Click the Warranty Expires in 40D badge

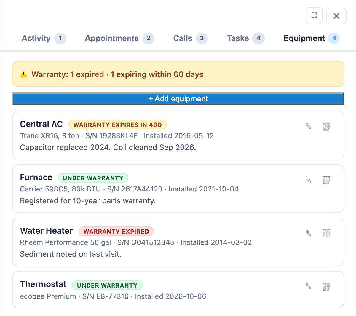point(118,125)
